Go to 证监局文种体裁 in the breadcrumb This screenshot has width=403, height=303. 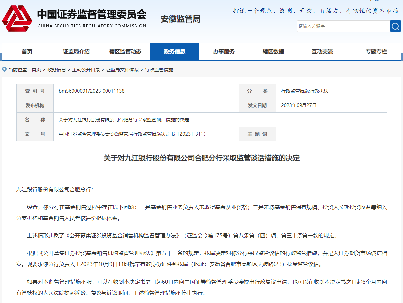[x=122, y=70]
